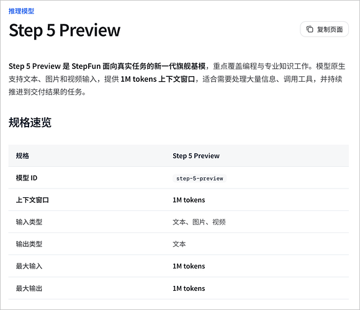
Task: Click bold text 1M tokens 上下文窗口 in paragraph
Action: [x=158, y=79]
